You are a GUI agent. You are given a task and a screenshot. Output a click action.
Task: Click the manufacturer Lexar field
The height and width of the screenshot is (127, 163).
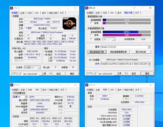point(40,103)
